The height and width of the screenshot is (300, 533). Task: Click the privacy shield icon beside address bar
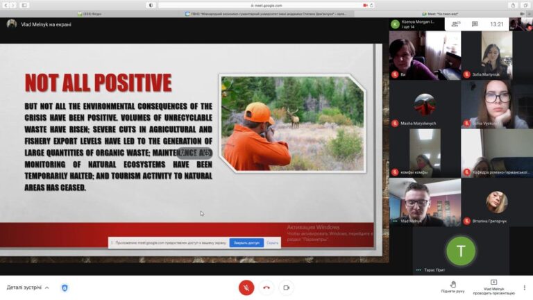(151, 6)
